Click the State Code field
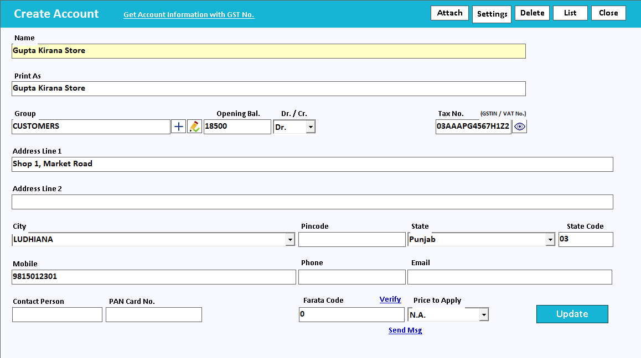641x358 pixels. [586, 239]
